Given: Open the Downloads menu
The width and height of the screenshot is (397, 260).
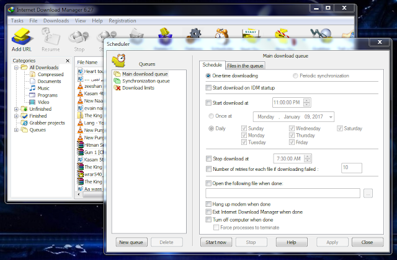Looking at the screenshot, I should (x=56, y=20).
